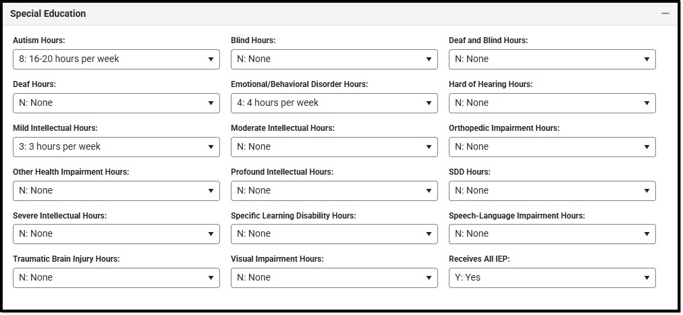
Task: Expand Orthopedic Impairment Hours dropdown
Action: [552, 147]
